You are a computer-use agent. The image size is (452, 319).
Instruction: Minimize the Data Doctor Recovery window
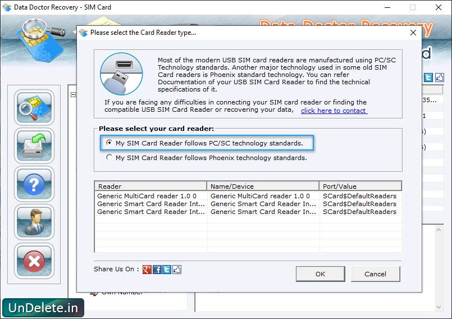pos(387,7)
